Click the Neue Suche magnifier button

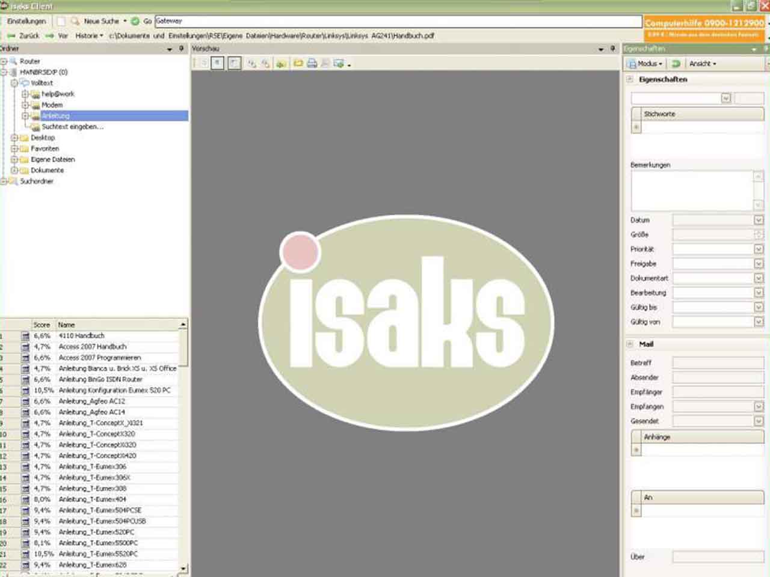click(75, 21)
